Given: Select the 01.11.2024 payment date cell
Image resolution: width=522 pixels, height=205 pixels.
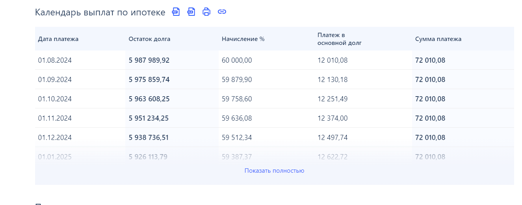Looking at the screenshot, I should (55, 118).
